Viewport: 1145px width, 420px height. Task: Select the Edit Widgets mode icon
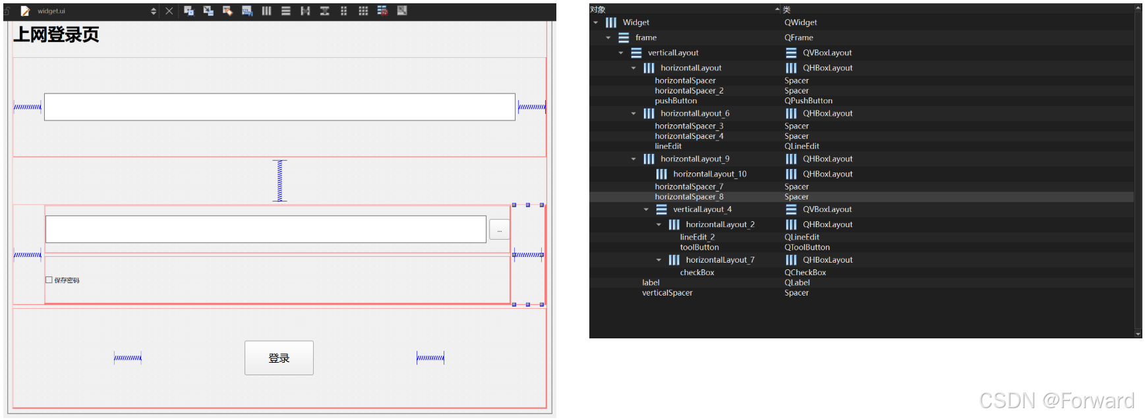pos(189,11)
